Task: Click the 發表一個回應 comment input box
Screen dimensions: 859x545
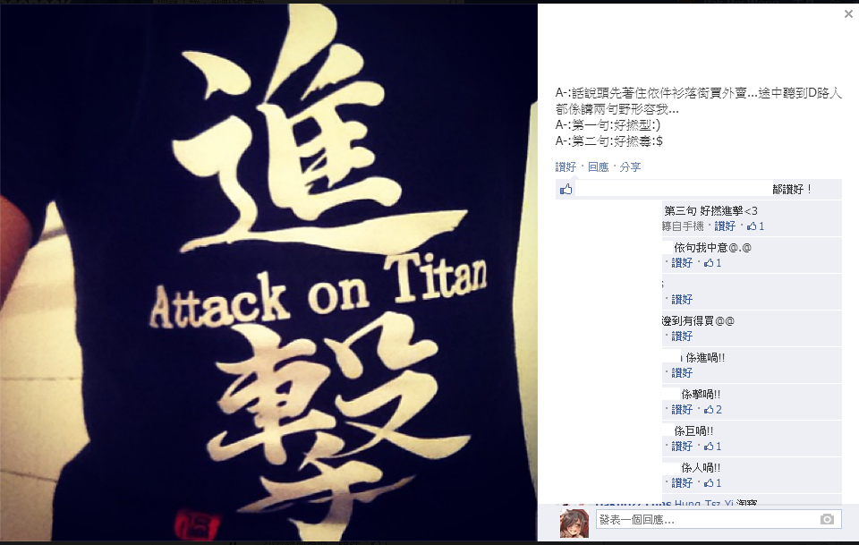Action: pyautogui.click(x=719, y=519)
